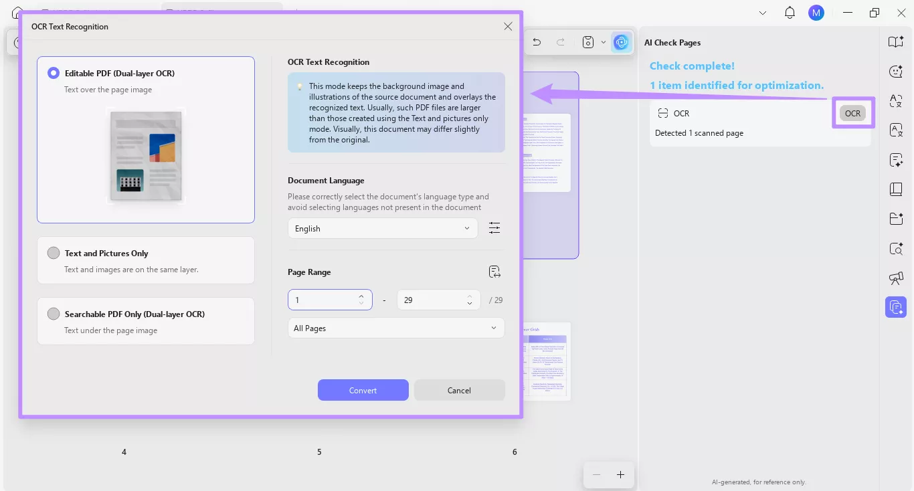Expand the All Pages dropdown

(396, 328)
